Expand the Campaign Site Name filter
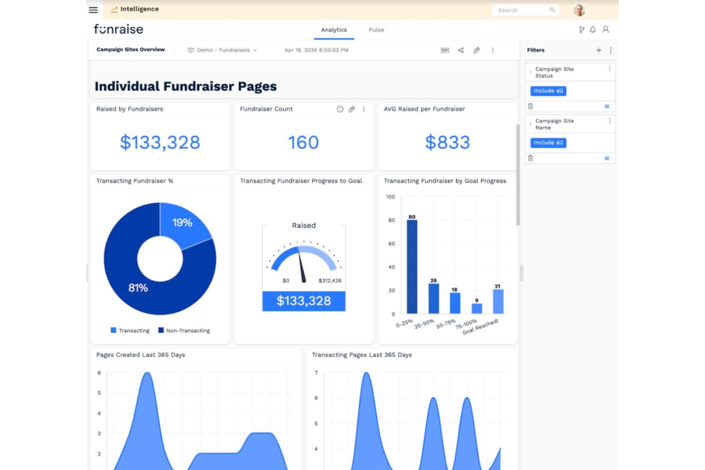Image resolution: width=705 pixels, height=470 pixels. click(530, 124)
